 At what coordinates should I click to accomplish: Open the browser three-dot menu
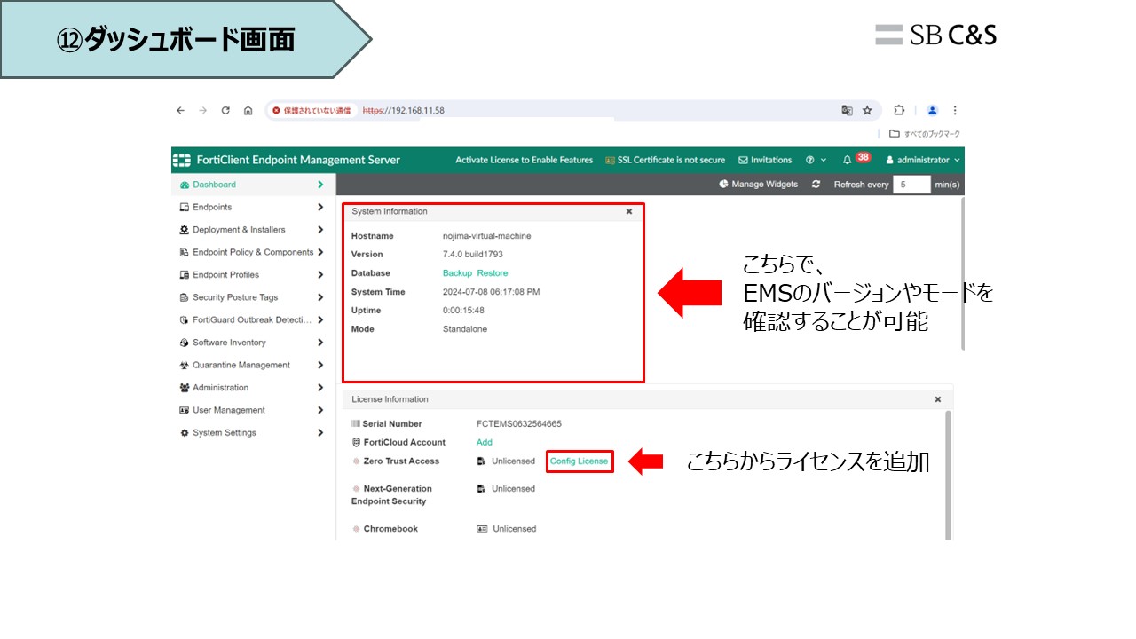(955, 111)
